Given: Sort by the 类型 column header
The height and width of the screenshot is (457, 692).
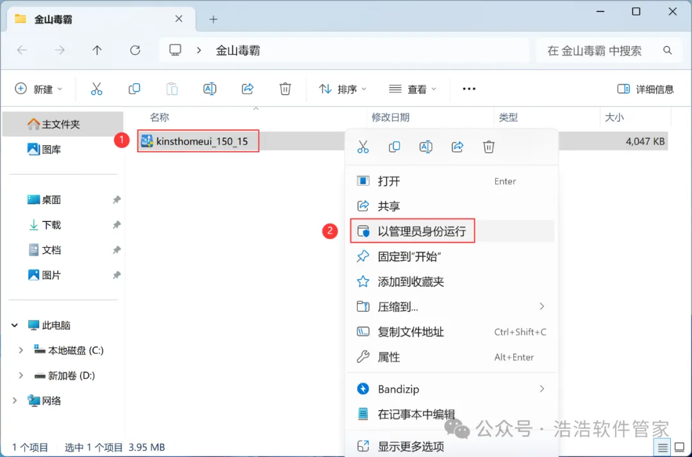Looking at the screenshot, I should tap(508, 117).
